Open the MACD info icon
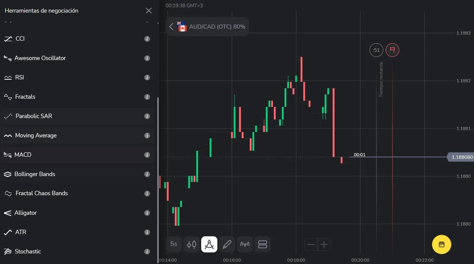The height and width of the screenshot is (264, 474). [147, 155]
